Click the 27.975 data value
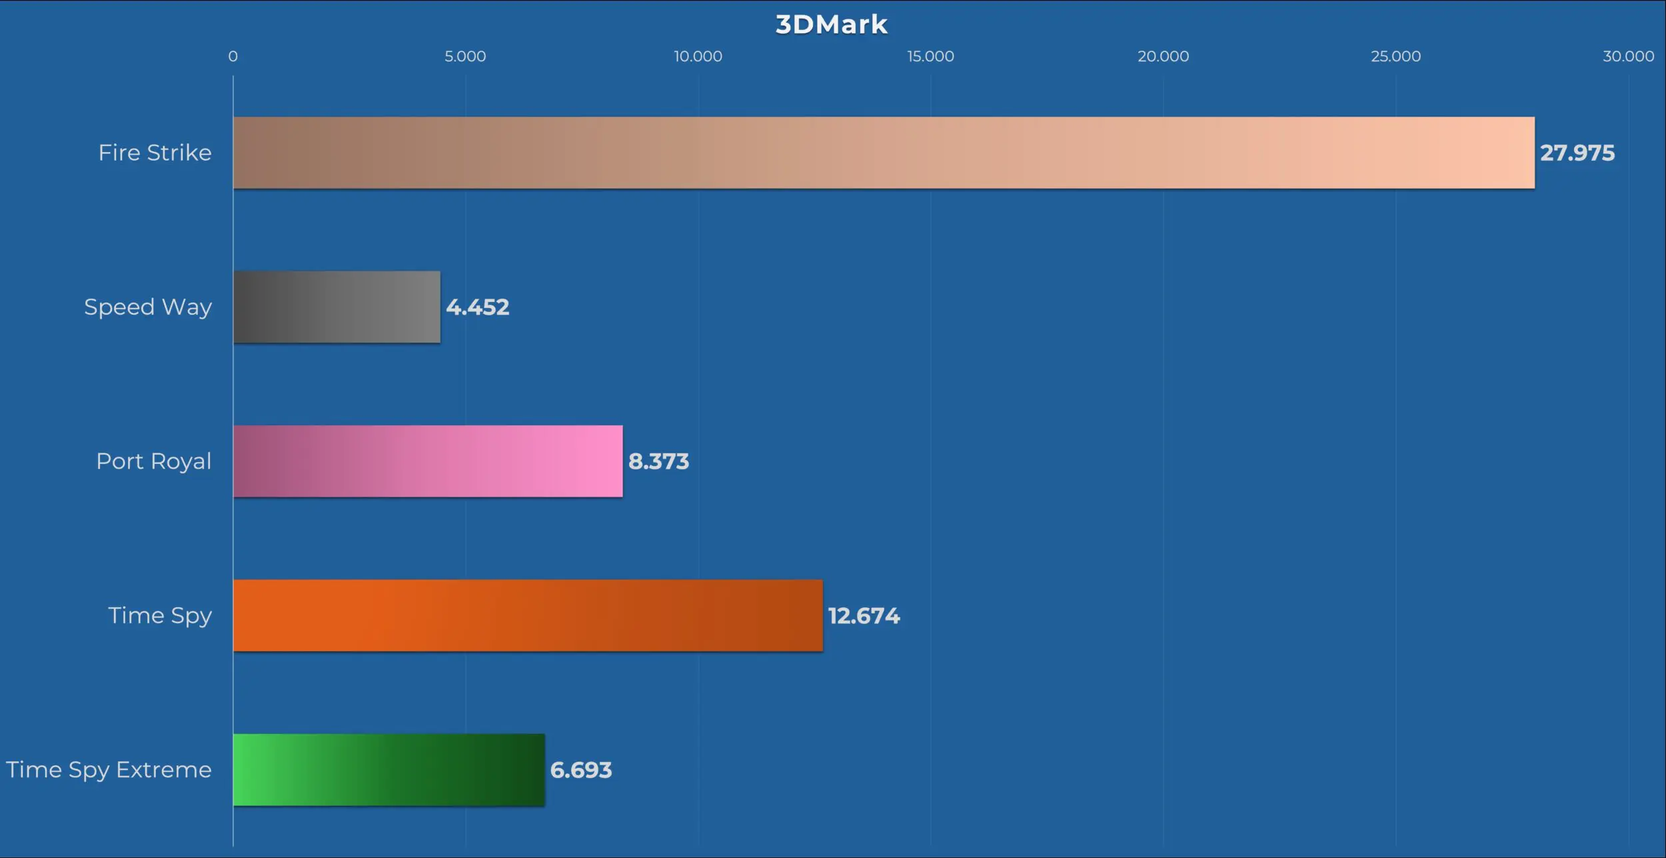This screenshot has width=1666, height=858. point(1577,153)
